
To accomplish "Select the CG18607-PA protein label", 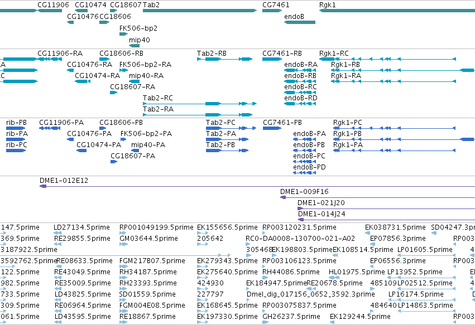I will click(x=133, y=156).
